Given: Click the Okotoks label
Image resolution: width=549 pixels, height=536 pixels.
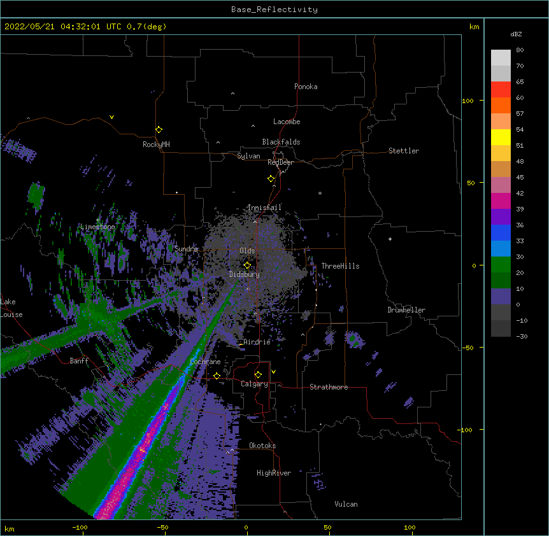Looking at the screenshot, I should [262, 446].
